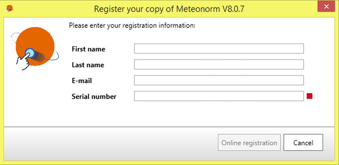Screen dimensions: 339x165
Task: Click the "Last name" label
Action: click(x=88, y=65)
